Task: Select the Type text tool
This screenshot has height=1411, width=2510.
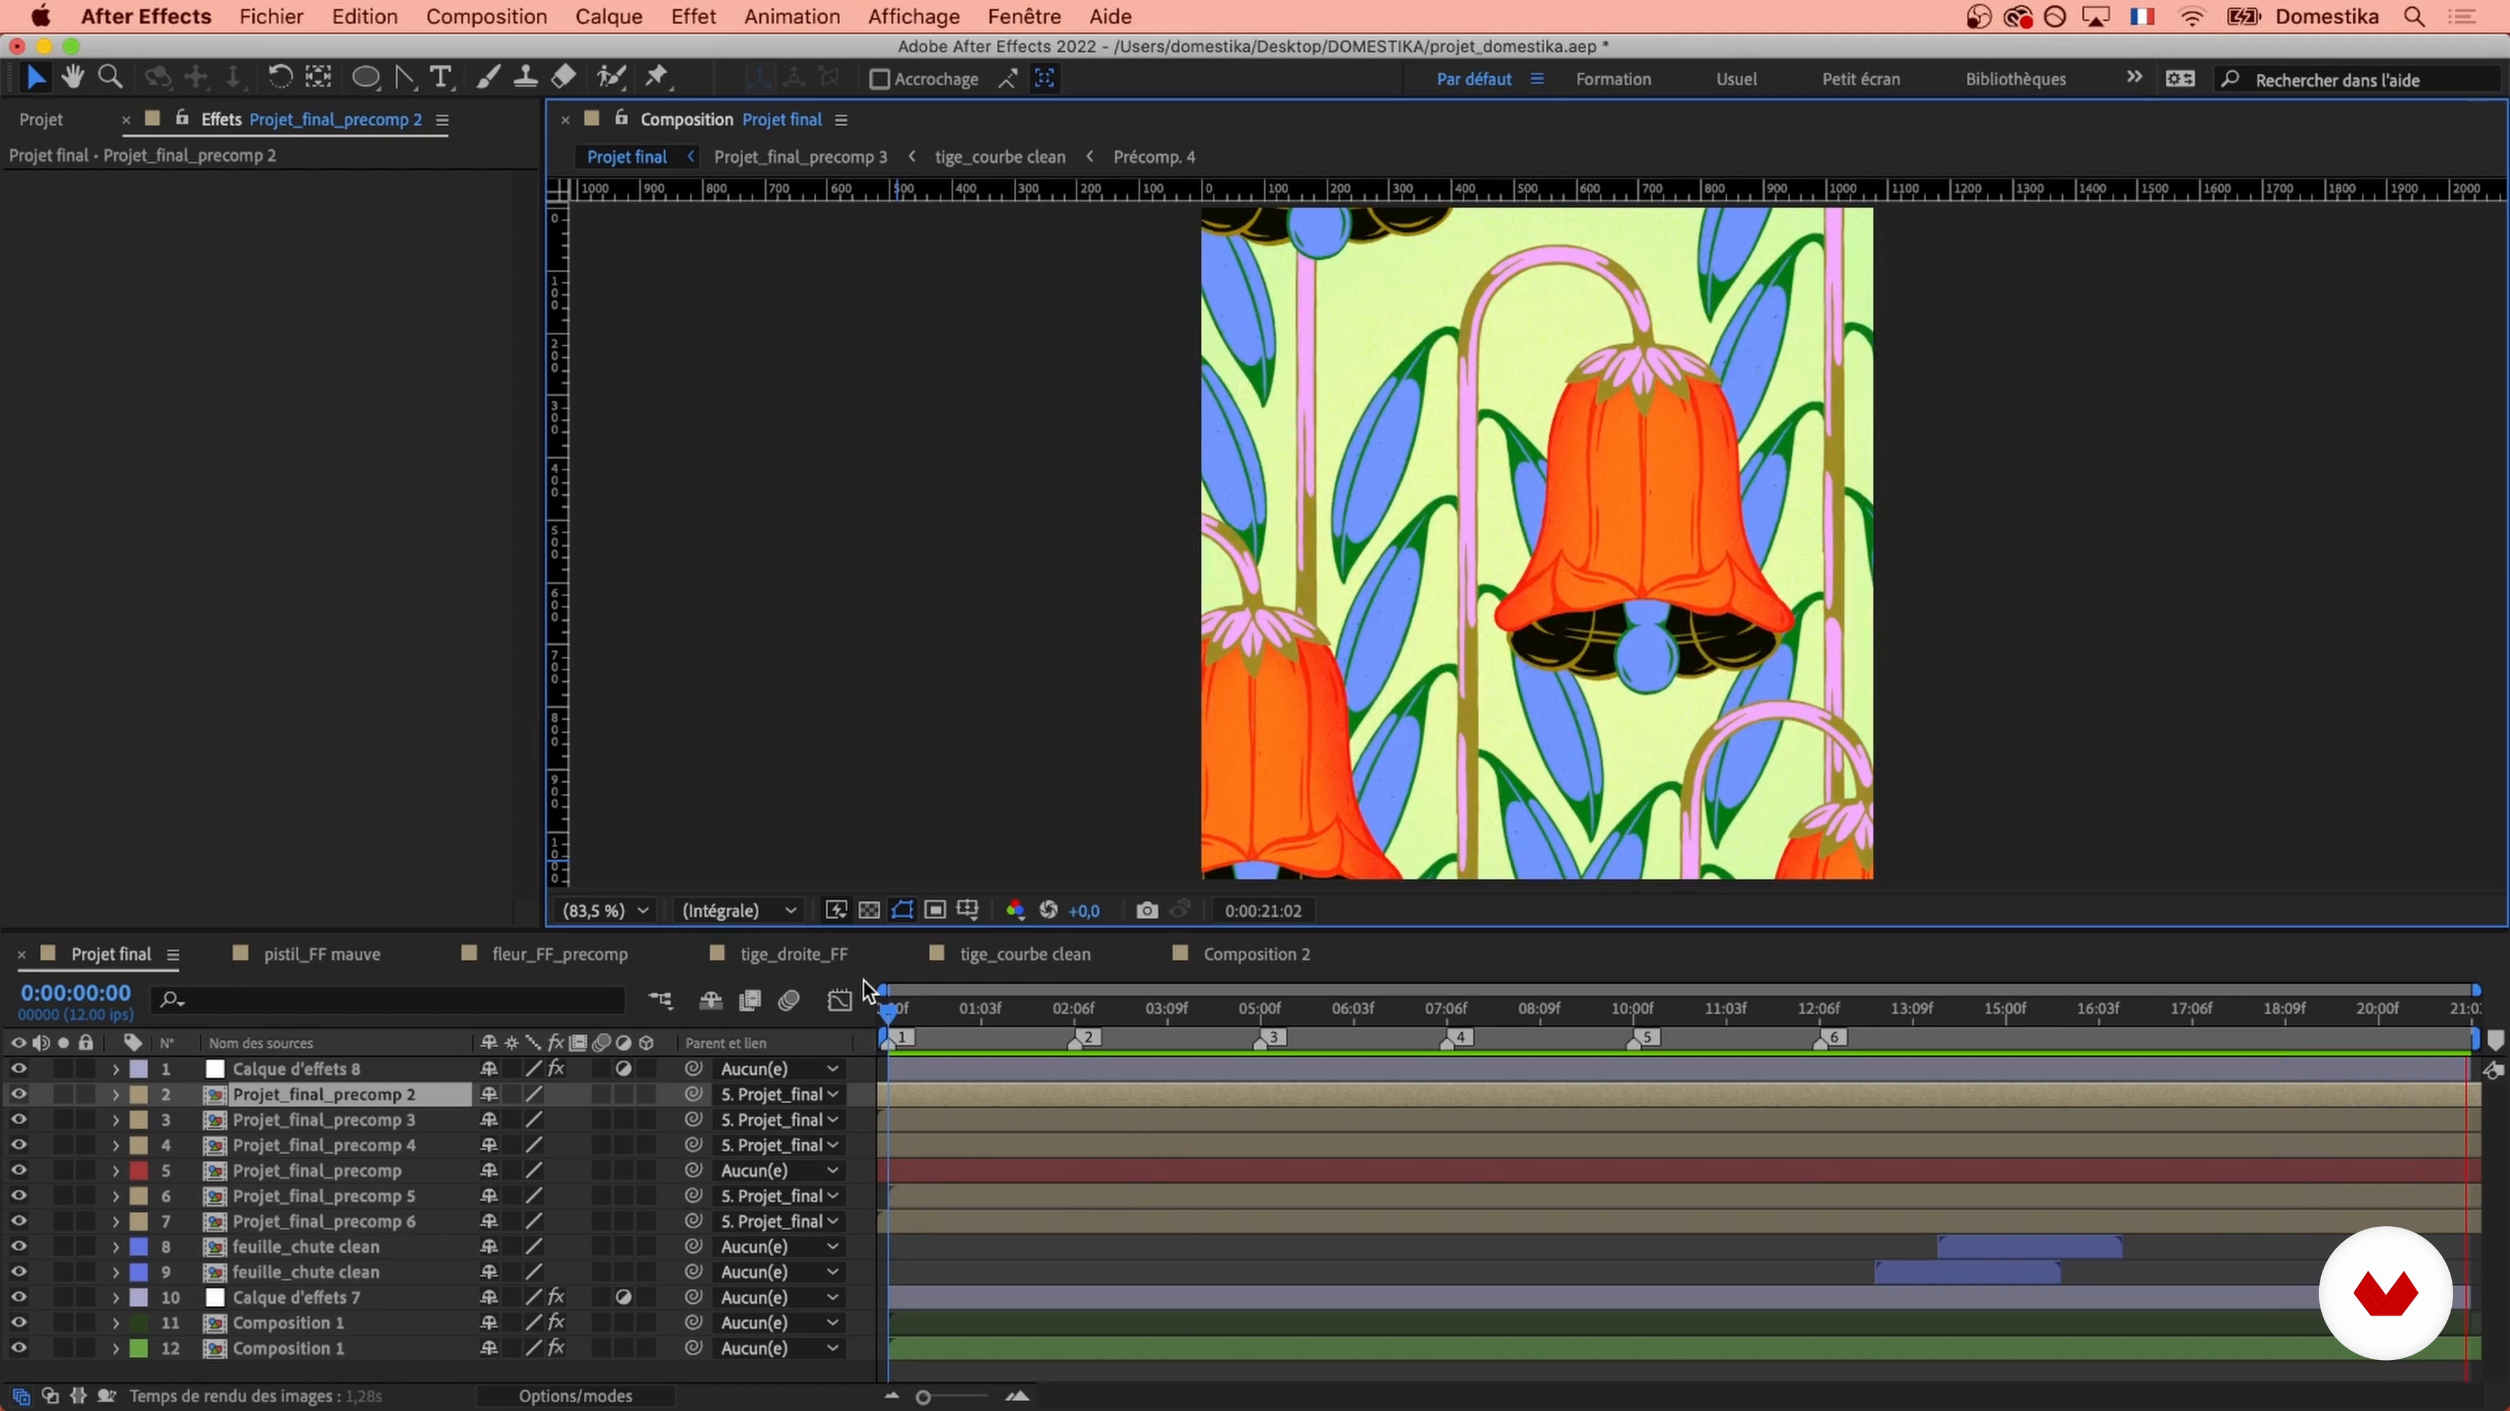Action: 441,78
